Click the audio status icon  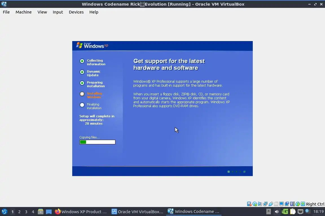tap(260, 204)
